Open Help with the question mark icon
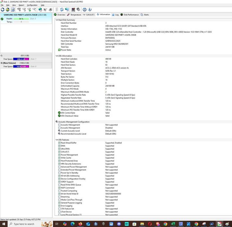This screenshot has width=232, height=227. point(84,10)
